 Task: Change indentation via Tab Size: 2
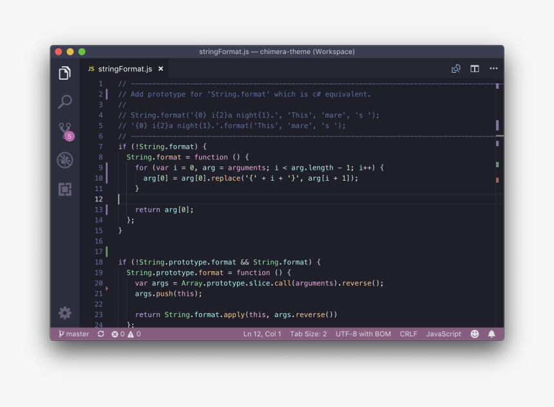(x=309, y=334)
